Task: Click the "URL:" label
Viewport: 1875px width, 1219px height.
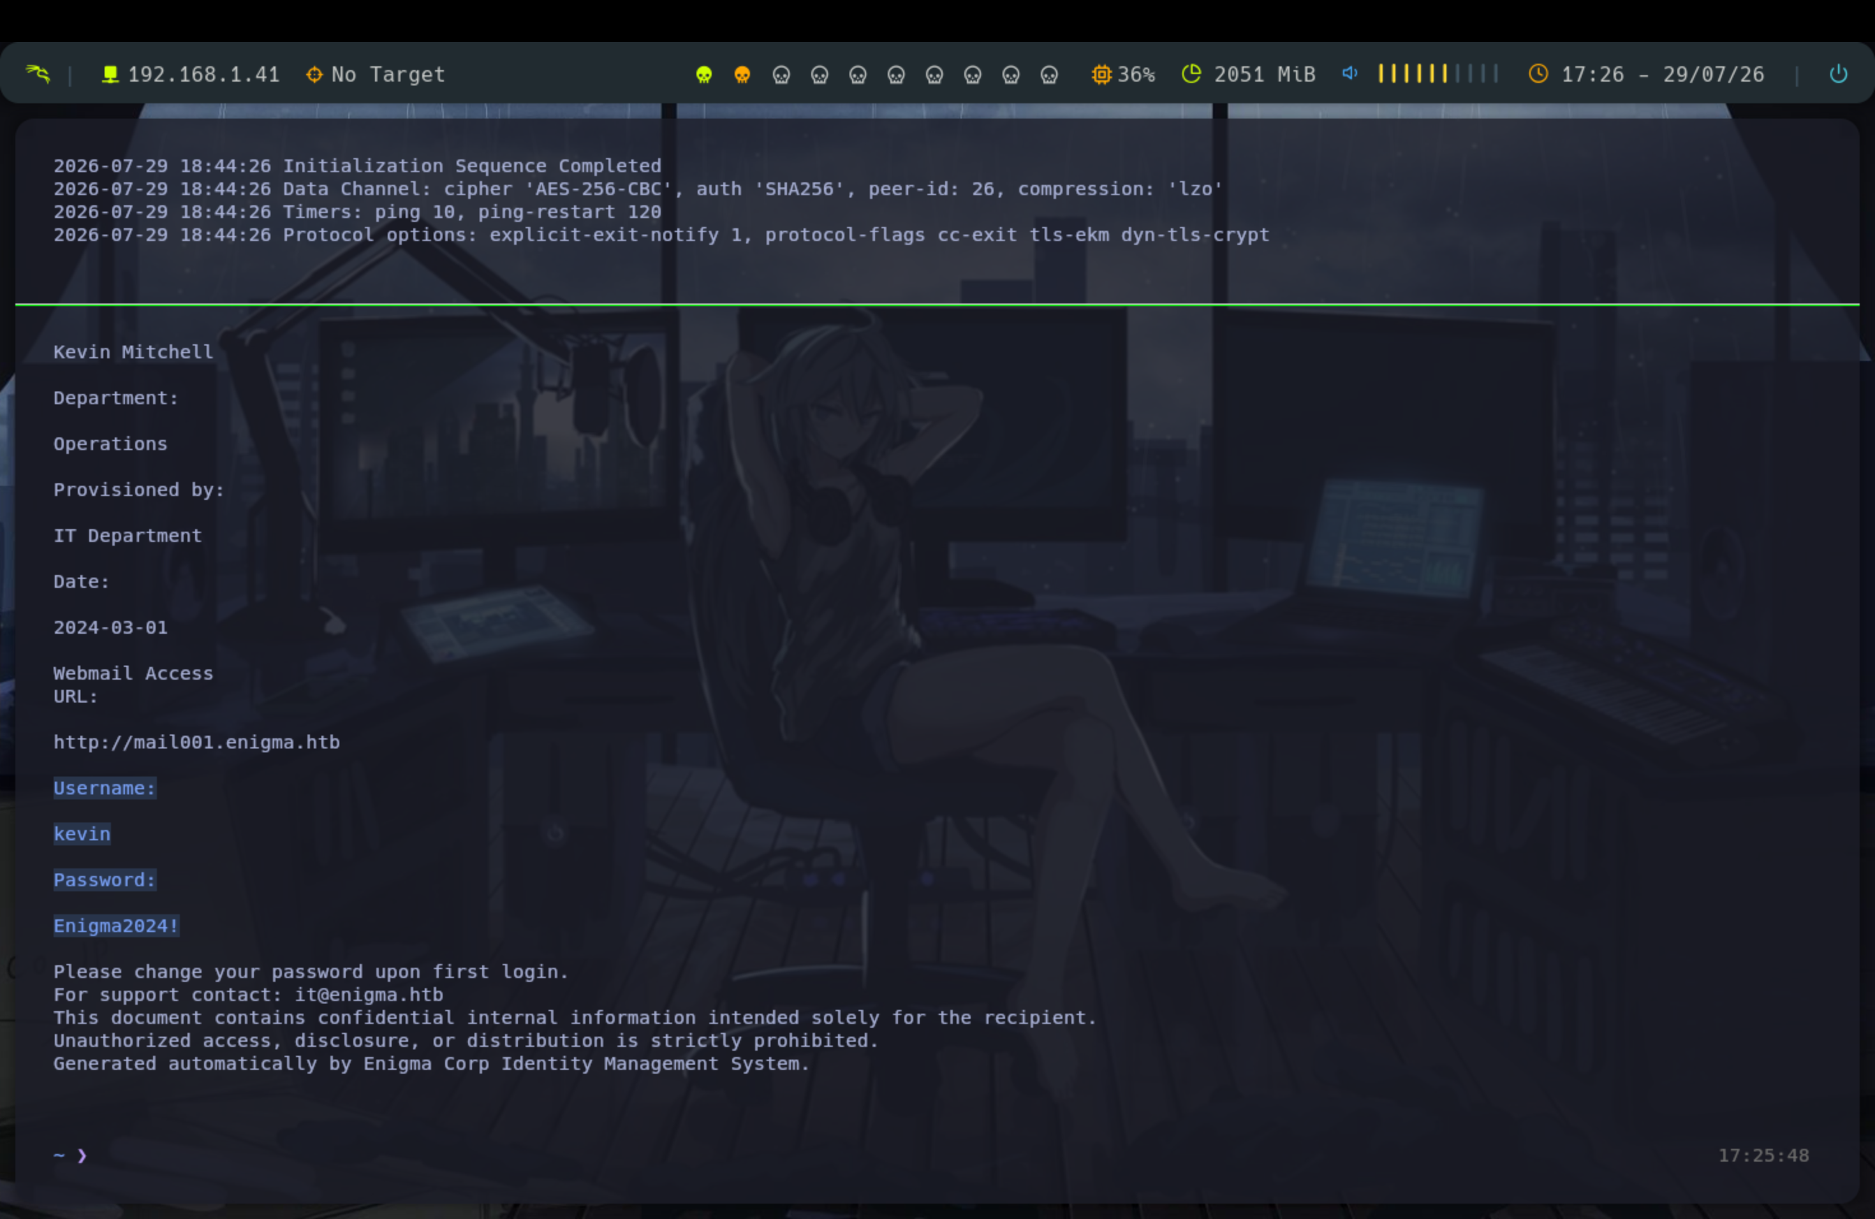Action: [x=76, y=696]
